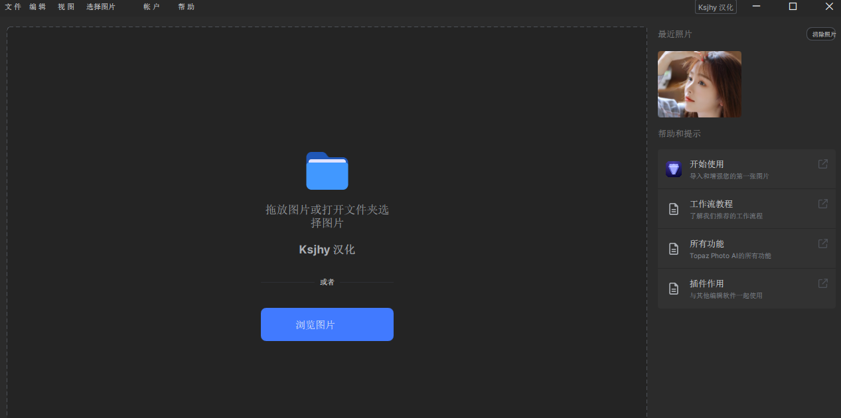Click the document icon beside 所有功能
841x418 pixels.
(x=674, y=249)
